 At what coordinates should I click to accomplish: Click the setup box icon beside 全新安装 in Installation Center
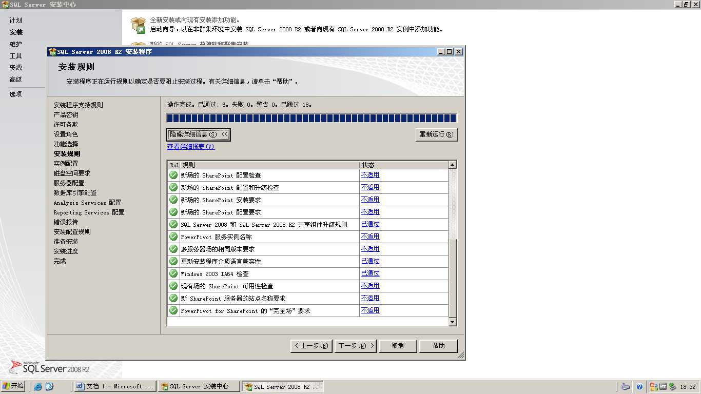pyautogui.click(x=138, y=25)
